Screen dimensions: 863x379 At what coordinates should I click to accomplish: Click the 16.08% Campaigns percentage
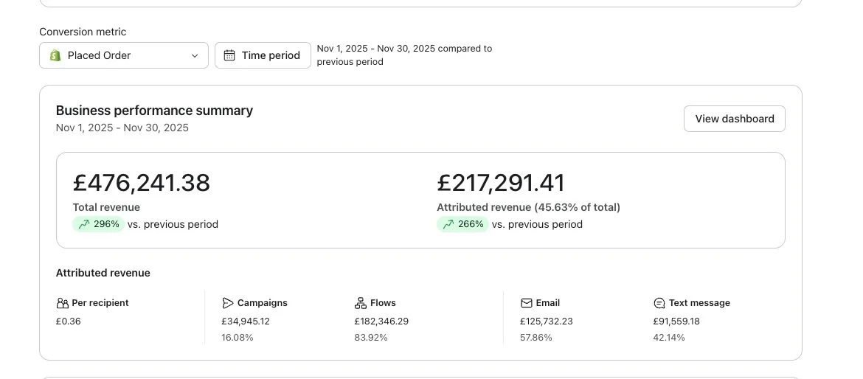click(x=238, y=338)
